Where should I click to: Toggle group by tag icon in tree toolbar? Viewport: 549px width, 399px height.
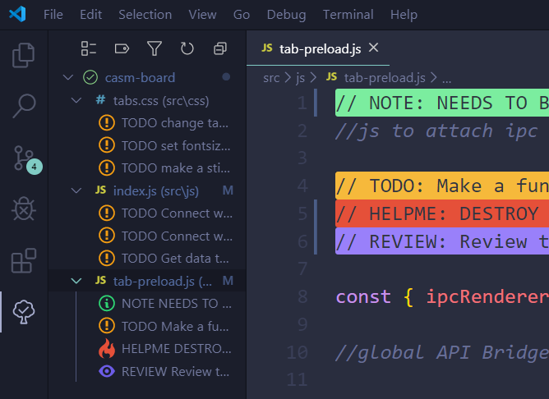tap(122, 48)
